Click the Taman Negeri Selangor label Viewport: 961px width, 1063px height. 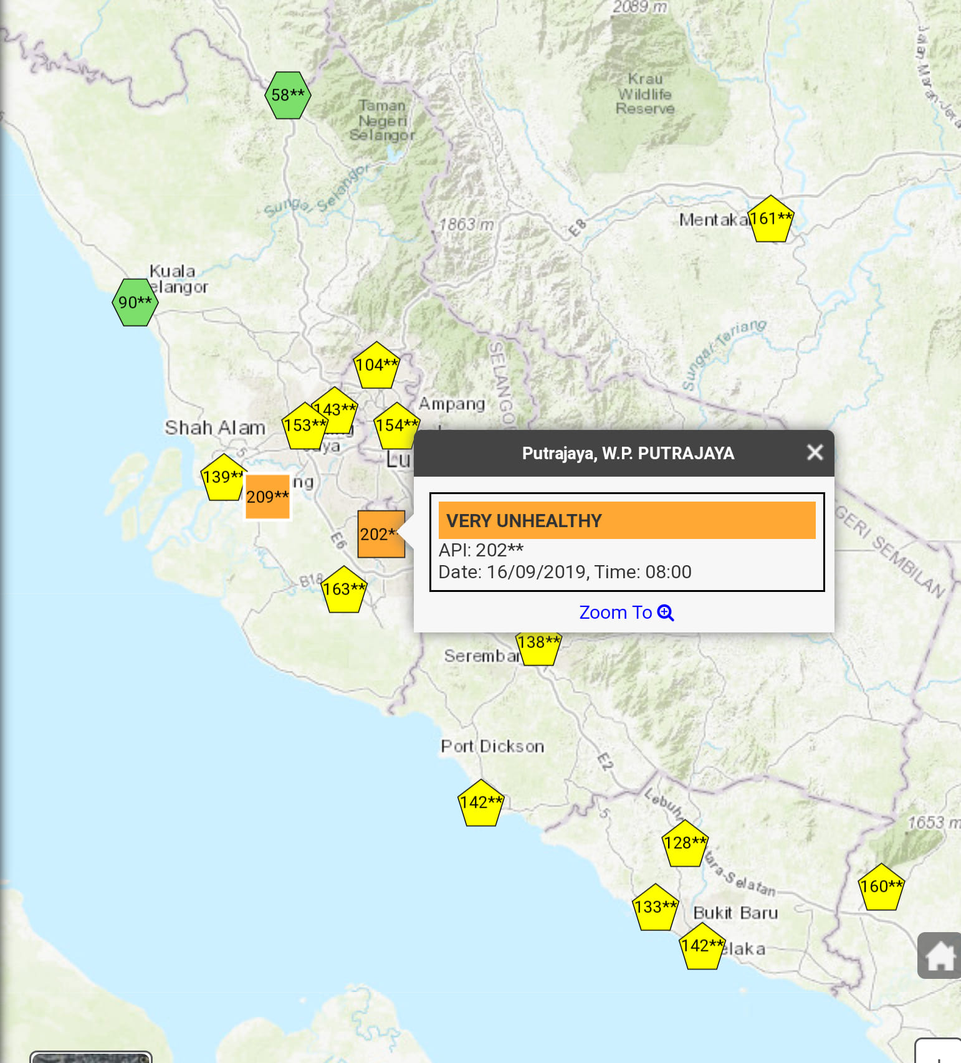(x=382, y=120)
